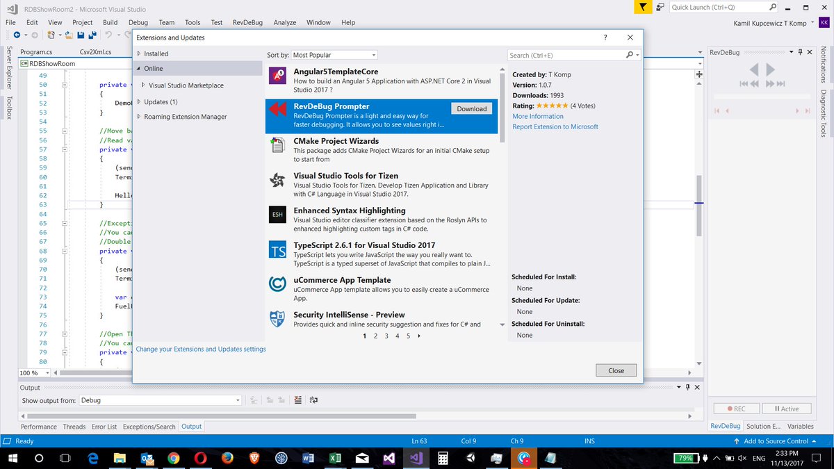Open the RevDeBug panel options dropdown arrow

coord(790,53)
